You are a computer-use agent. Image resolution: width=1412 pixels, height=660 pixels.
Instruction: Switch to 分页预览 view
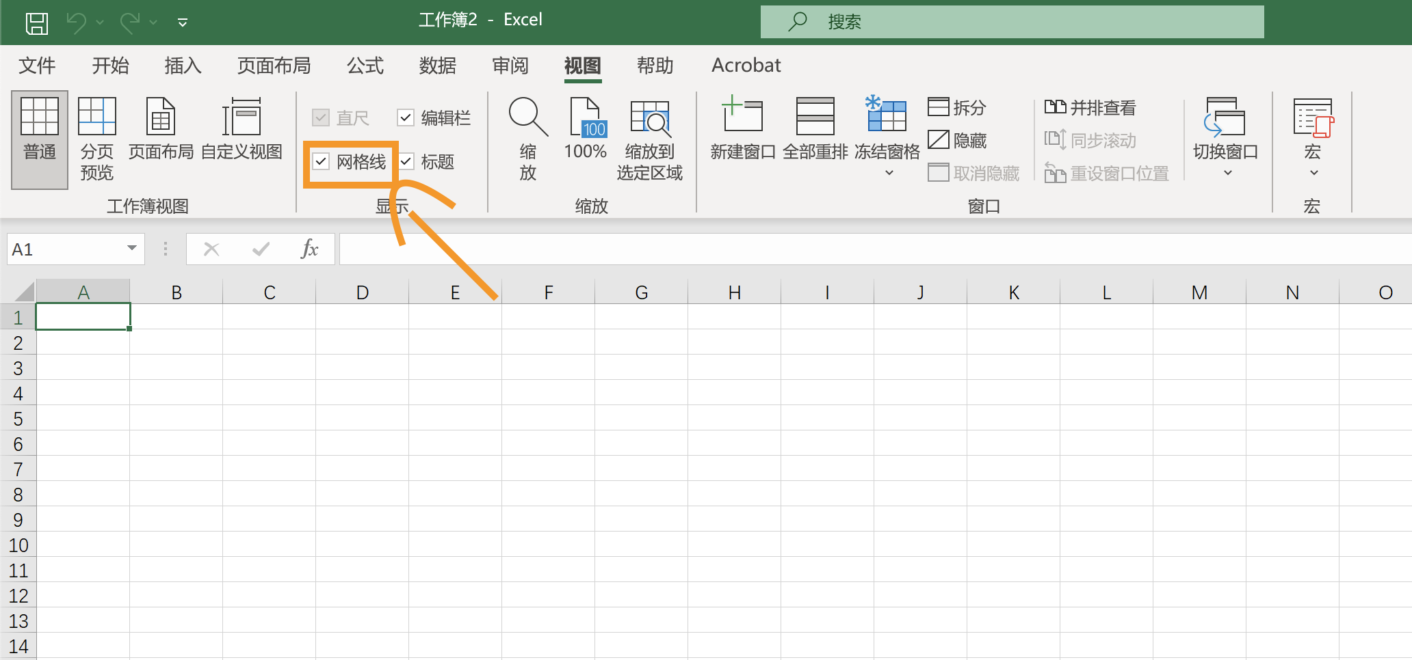pos(96,137)
